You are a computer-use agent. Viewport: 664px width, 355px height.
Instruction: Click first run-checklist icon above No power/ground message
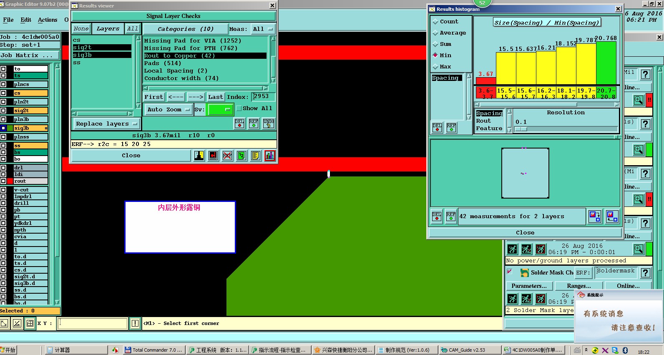tap(512, 249)
